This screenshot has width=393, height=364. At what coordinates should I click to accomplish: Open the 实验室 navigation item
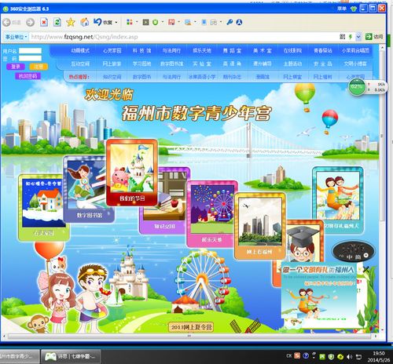pos(202,64)
